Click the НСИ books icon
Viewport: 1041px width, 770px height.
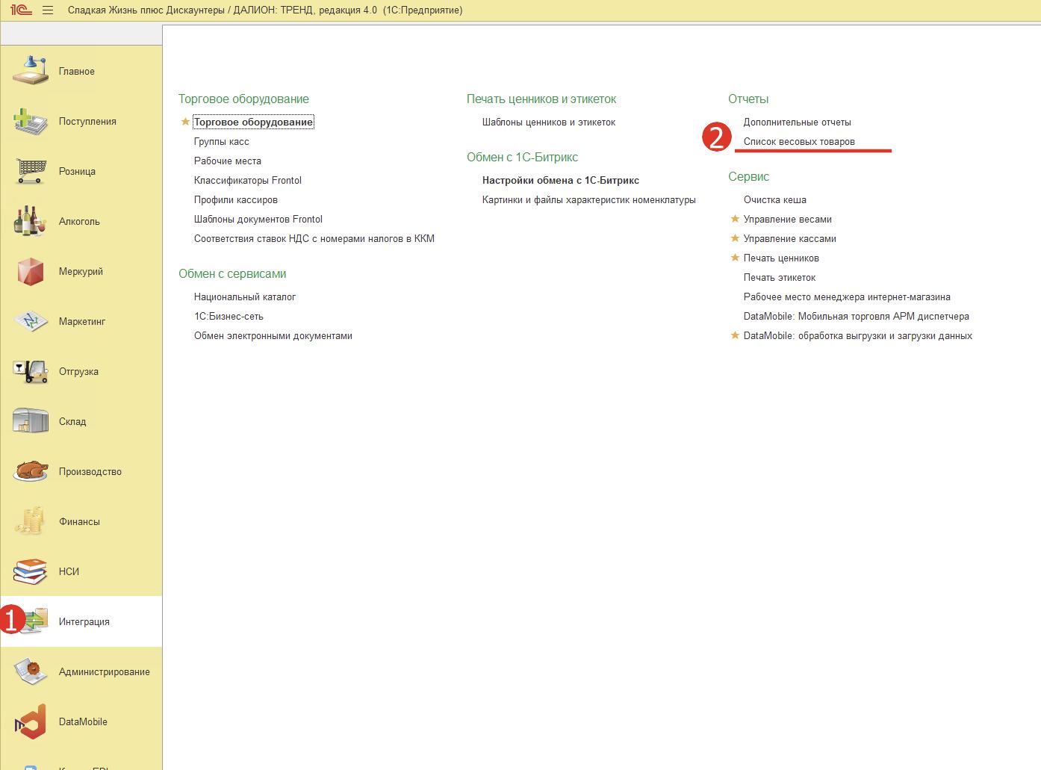coord(31,571)
